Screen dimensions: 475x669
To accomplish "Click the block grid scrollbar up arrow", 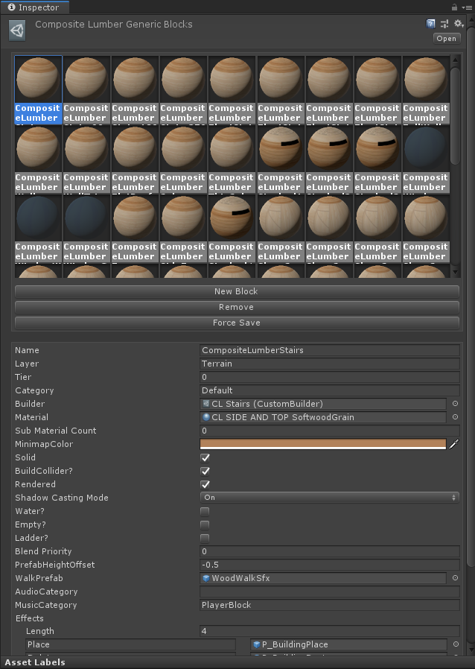I will 455,60.
